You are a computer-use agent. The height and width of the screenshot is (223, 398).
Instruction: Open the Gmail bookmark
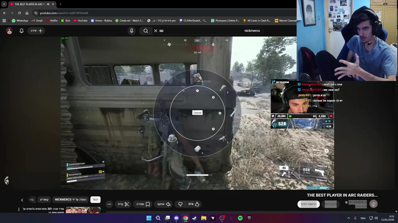[37, 21]
